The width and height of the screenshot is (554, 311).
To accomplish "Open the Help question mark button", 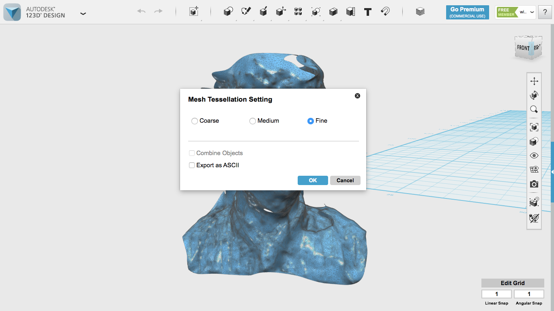I will pos(545,12).
